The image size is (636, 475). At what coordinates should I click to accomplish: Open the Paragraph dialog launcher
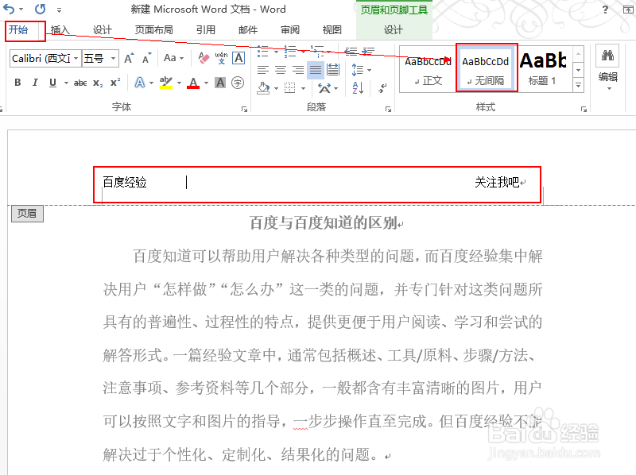(x=388, y=109)
